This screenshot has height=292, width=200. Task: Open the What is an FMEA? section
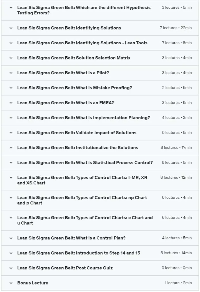pyautogui.click(x=100, y=103)
